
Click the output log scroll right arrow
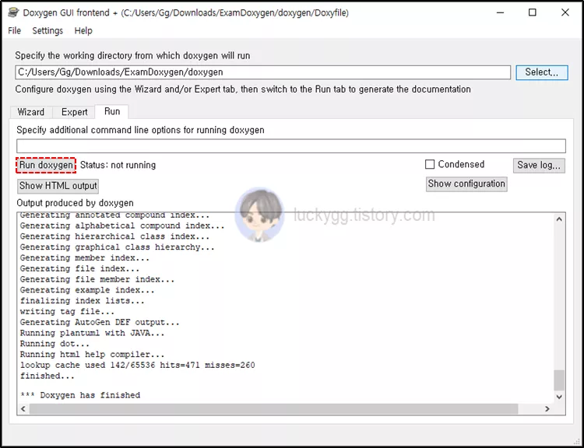[x=547, y=409]
